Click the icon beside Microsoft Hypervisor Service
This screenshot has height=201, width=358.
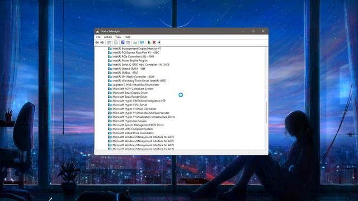coord(110,121)
